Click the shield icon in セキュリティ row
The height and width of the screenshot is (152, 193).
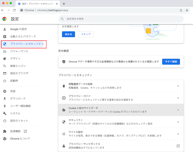tap(64, 122)
